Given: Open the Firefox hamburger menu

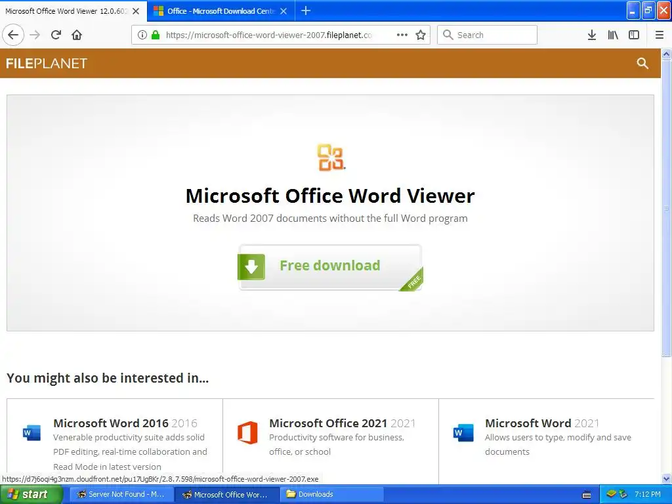Looking at the screenshot, I should [x=660, y=35].
